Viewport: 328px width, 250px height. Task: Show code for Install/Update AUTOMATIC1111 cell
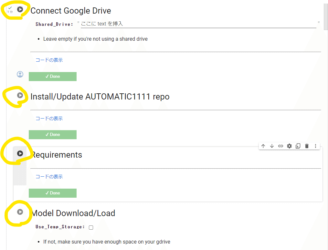49,119
